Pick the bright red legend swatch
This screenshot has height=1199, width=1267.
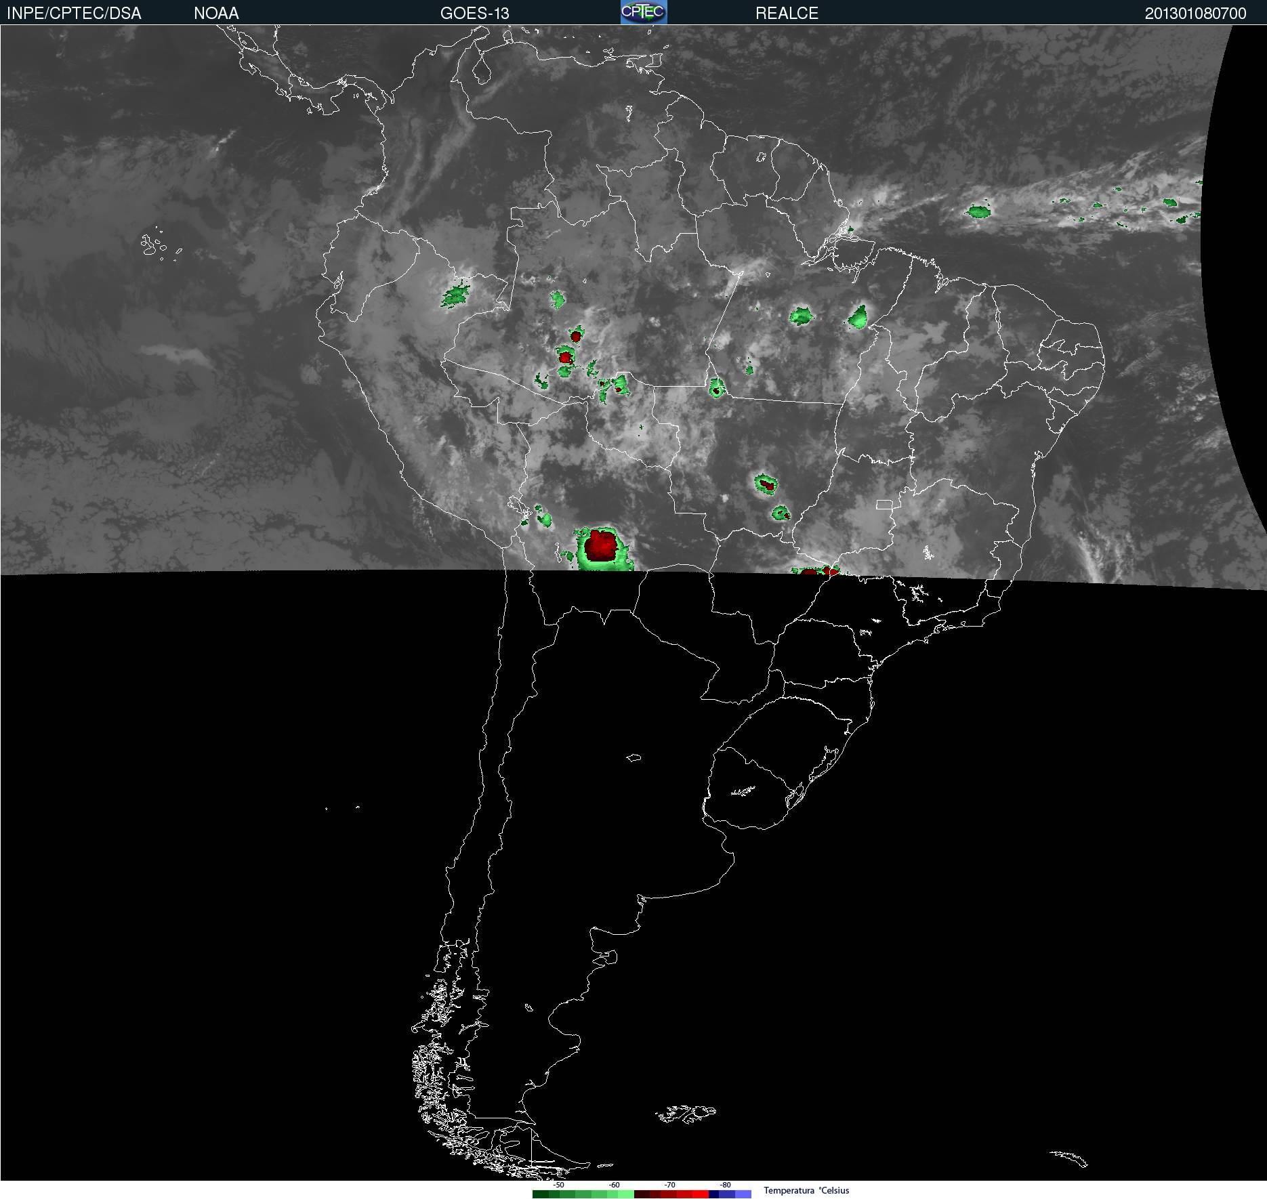tap(701, 1194)
